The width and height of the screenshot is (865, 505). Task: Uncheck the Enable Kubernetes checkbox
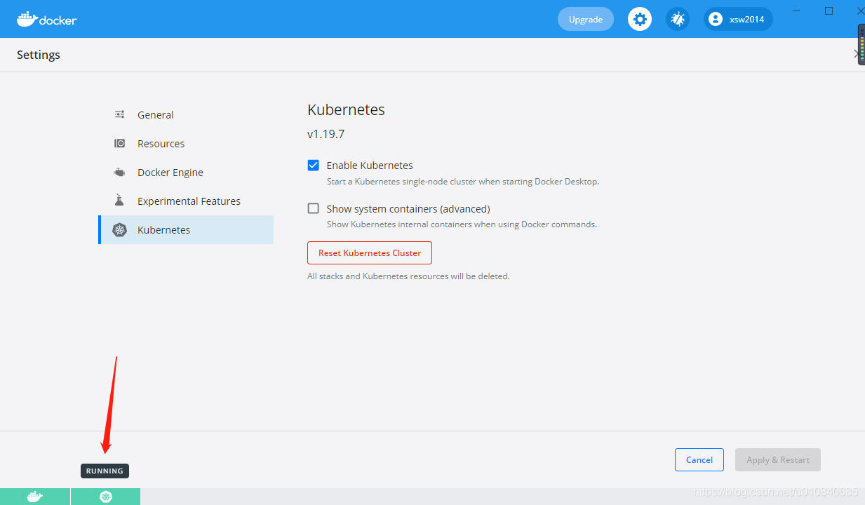pos(314,166)
